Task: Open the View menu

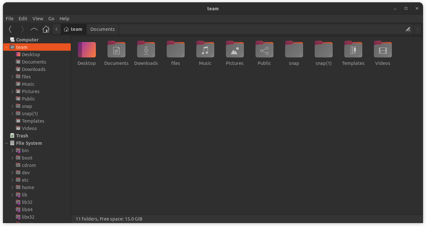Action: (x=38, y=18)
